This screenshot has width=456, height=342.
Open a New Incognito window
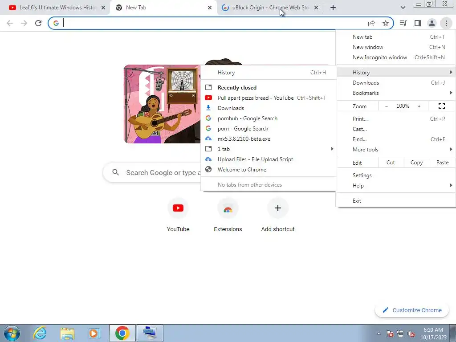tap(396, 57)
